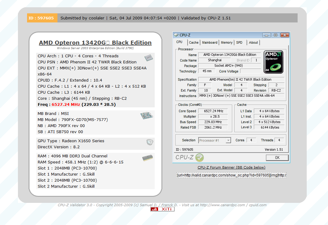
Task: Click the Core Speed value 6527.24 MHz
Action: pos(214,111)
